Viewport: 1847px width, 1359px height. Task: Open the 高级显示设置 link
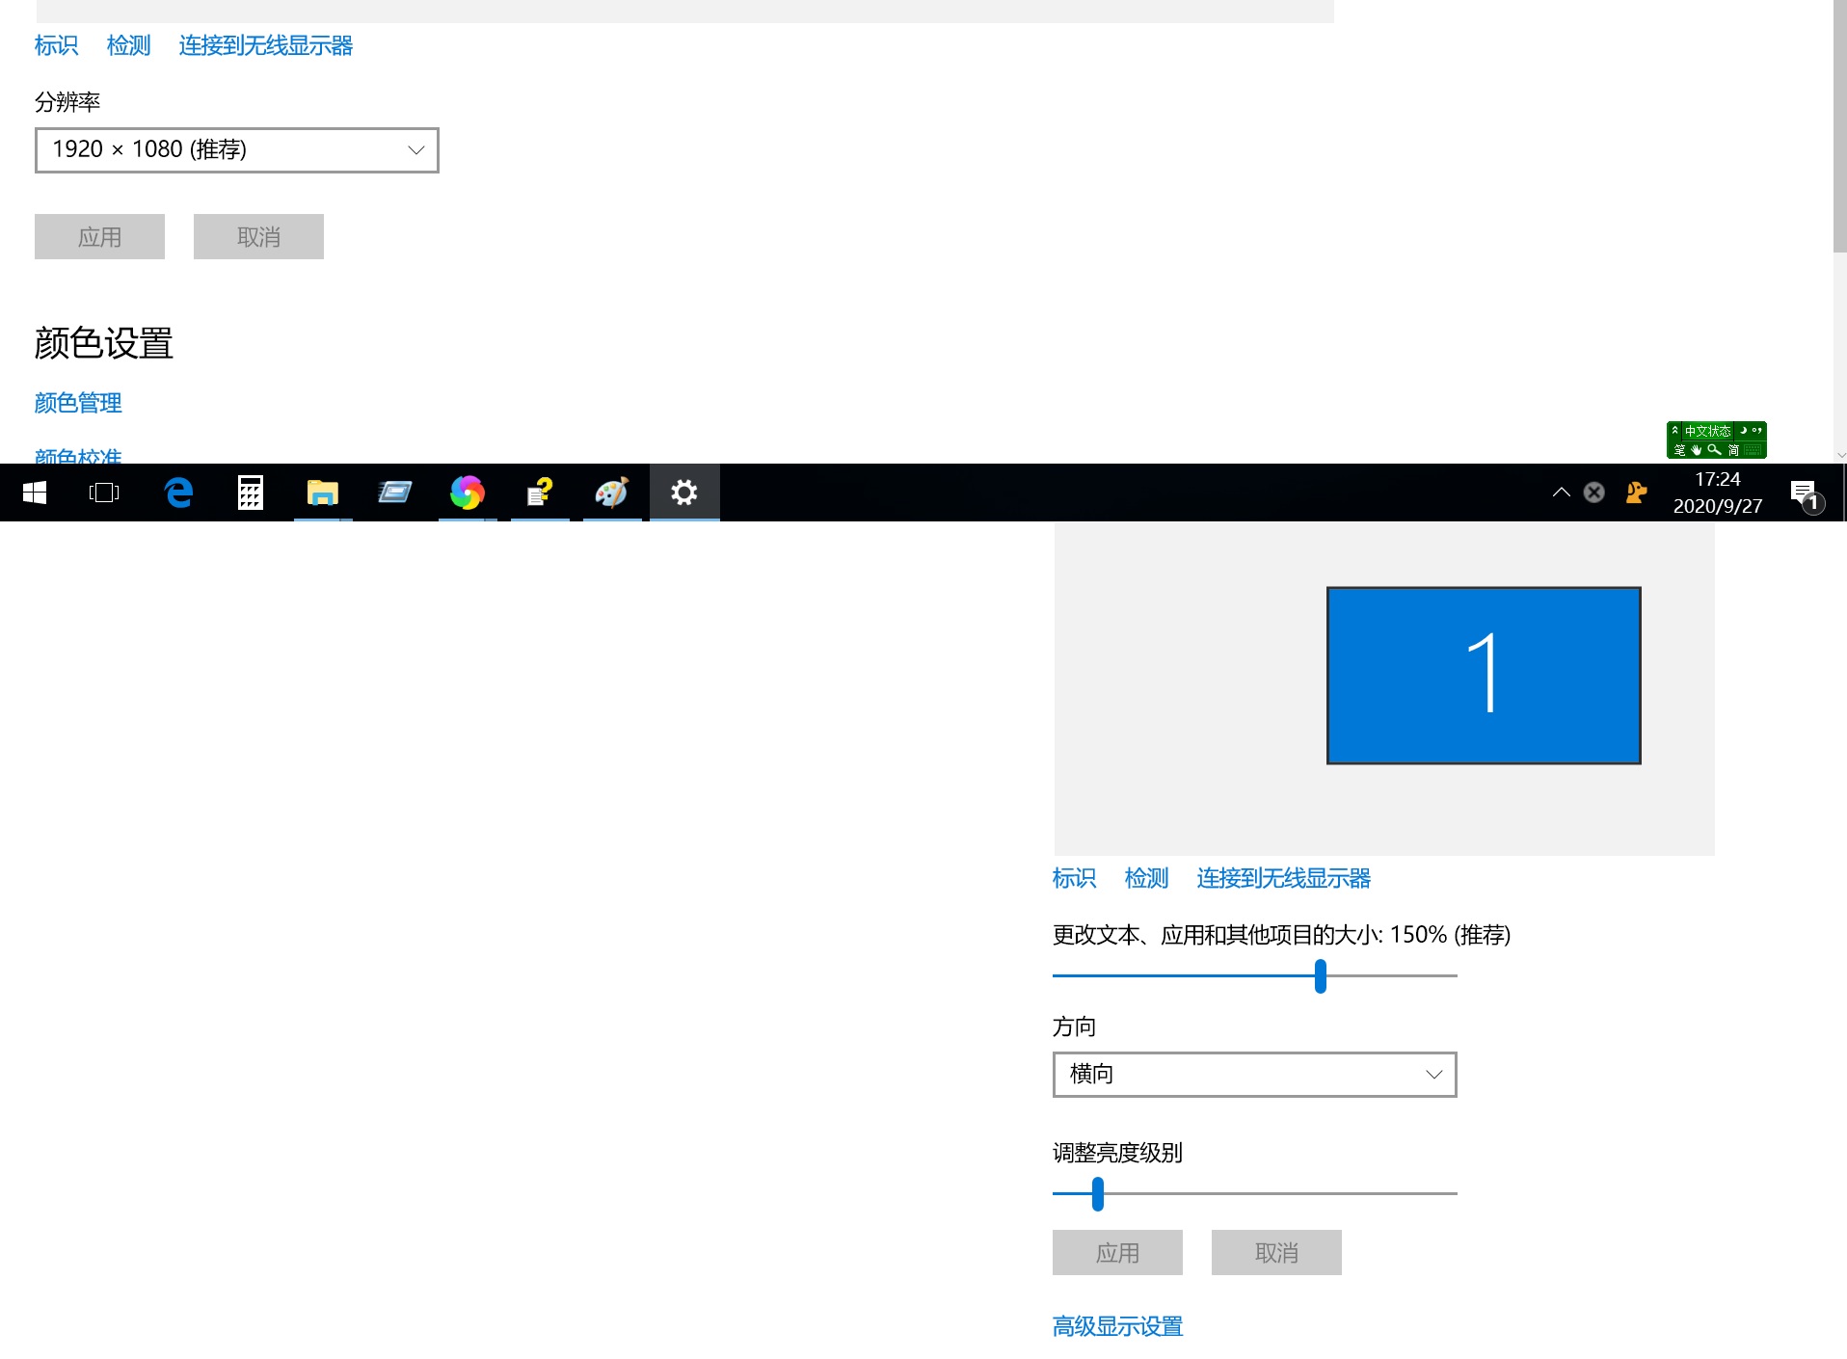point(1117,1326)
